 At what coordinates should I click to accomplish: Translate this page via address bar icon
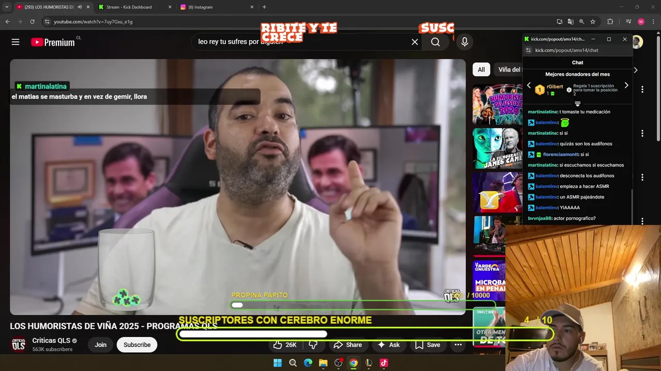[x=571, y=22]
